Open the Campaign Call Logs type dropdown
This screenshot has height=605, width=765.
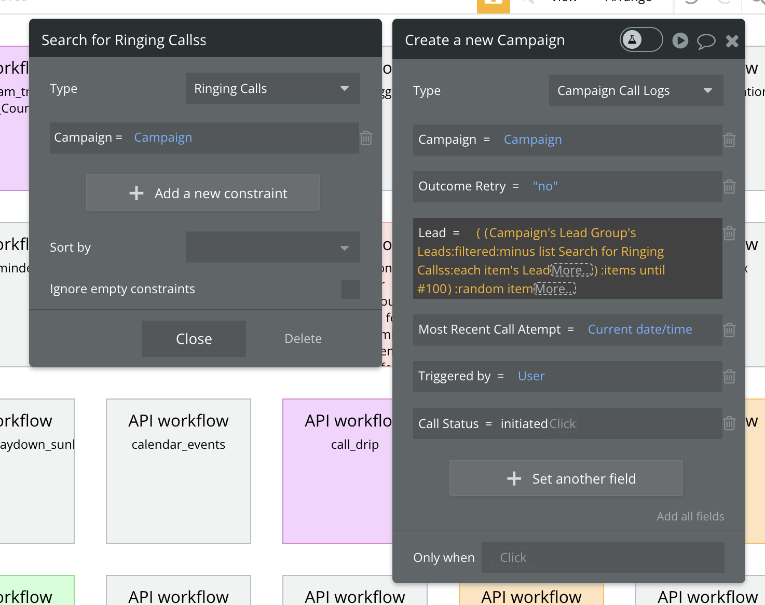pyautogui.click(x=636, y=90)
